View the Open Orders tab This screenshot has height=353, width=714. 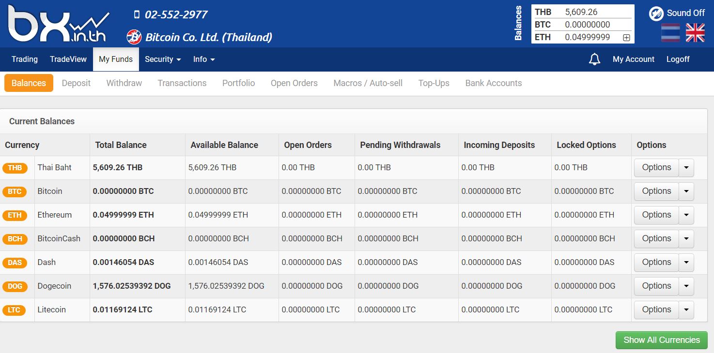[x=294, y=83]
